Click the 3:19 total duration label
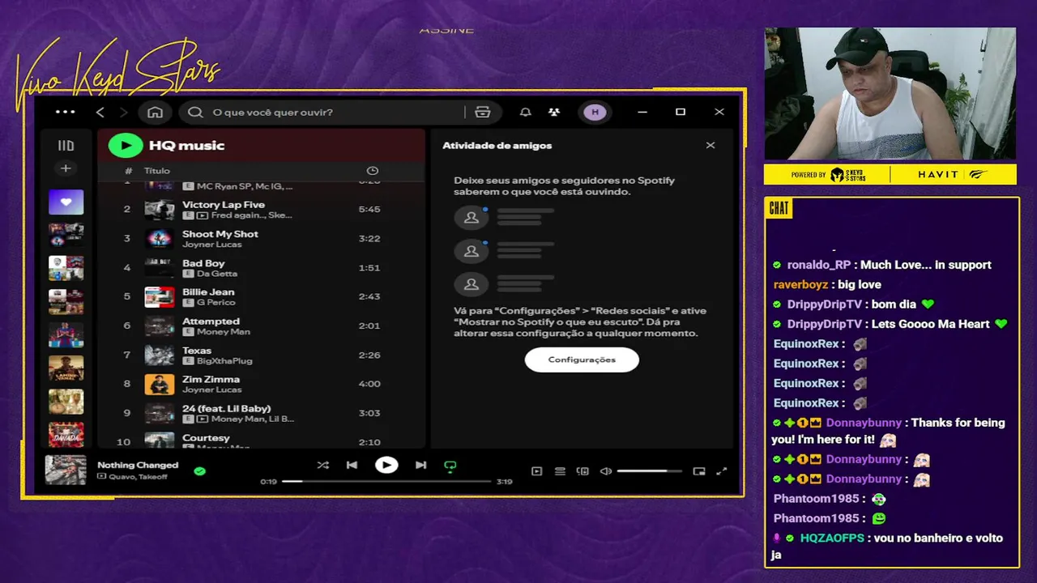 tap(504, 482)
